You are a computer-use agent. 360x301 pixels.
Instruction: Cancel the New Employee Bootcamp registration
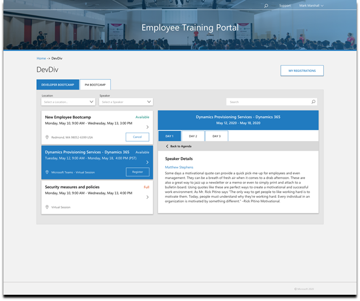[137, 137]
